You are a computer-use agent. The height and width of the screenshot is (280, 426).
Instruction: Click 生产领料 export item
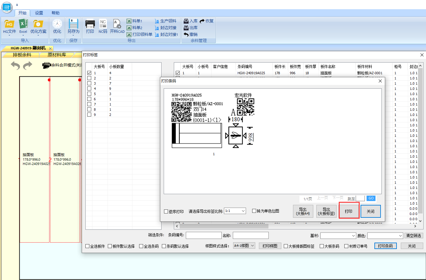pyautogui.click(x=166, y=21)
